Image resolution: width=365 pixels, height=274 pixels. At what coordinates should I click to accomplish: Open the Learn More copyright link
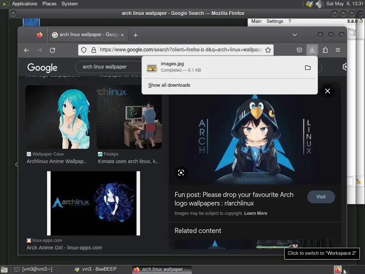[256, 213]
